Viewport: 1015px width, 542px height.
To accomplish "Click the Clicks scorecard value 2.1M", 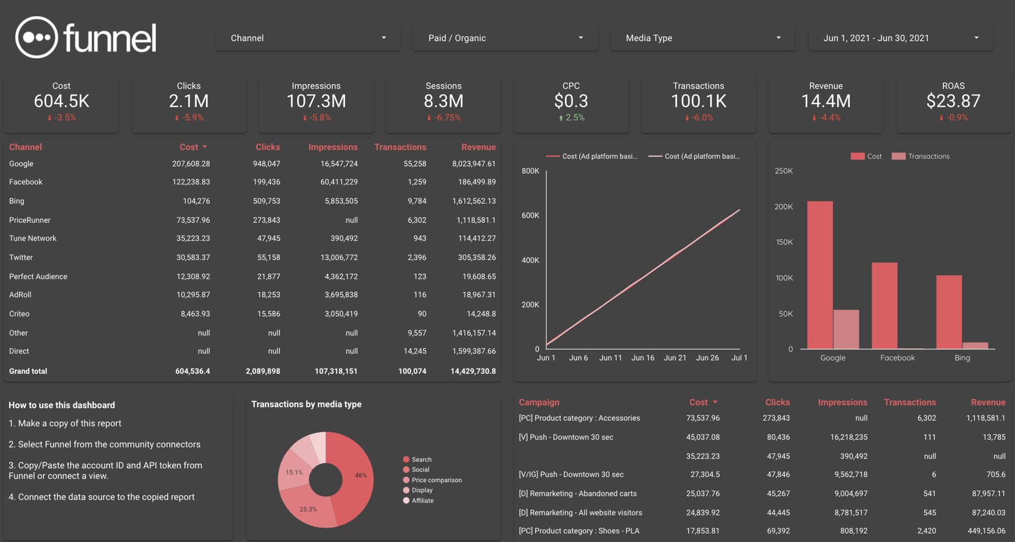I will (x=189, y=101).
